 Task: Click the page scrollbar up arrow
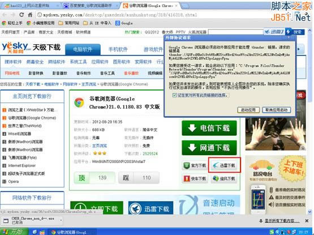pyautogui.click(x=310, y=31)
